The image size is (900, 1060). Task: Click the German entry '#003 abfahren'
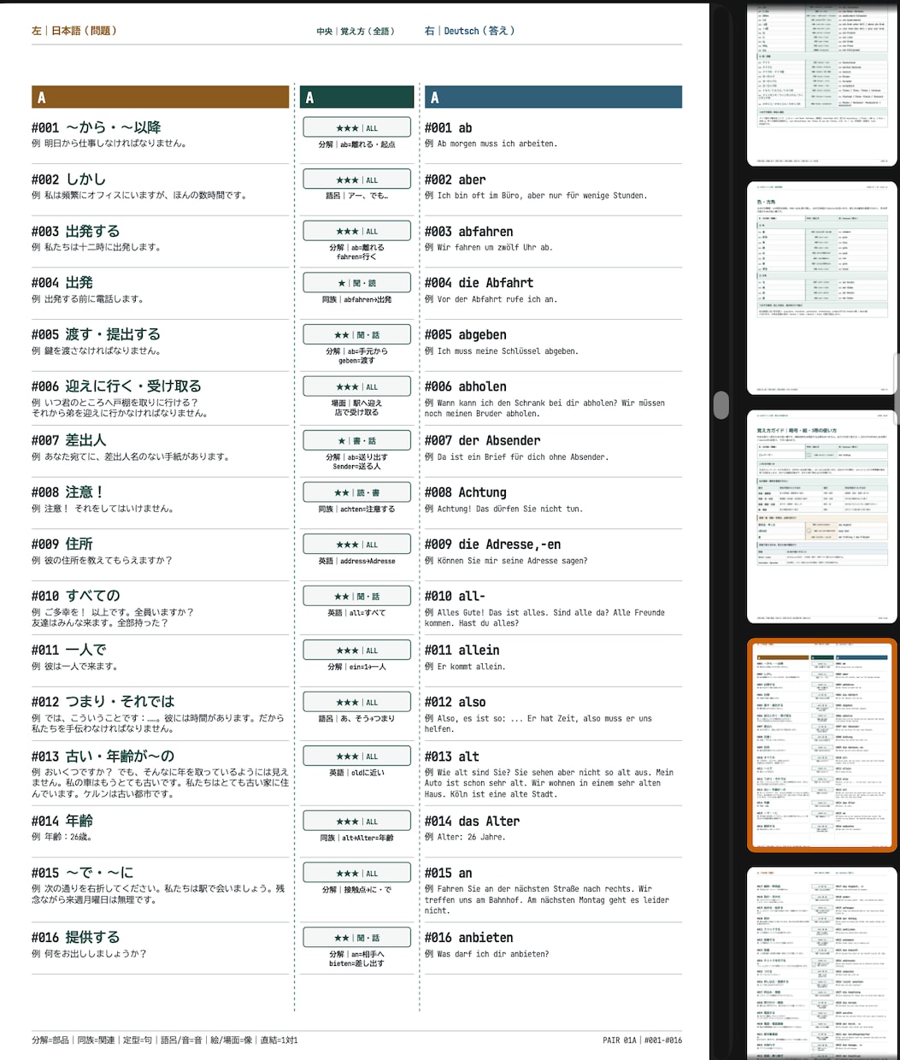(468, 232)
